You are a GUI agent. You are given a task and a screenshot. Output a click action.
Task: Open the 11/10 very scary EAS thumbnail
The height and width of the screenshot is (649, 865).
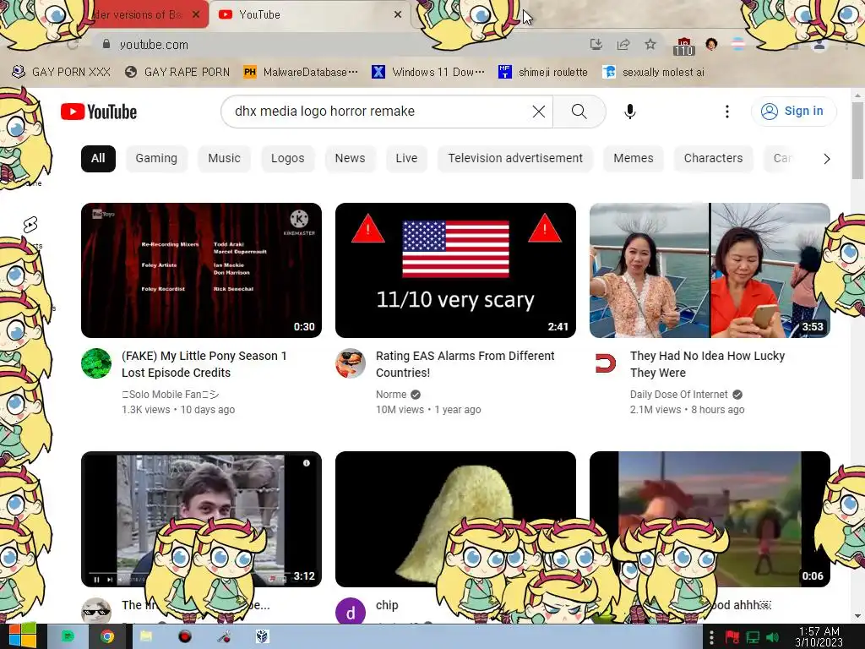pyautogui.click(x=455, y=270)
